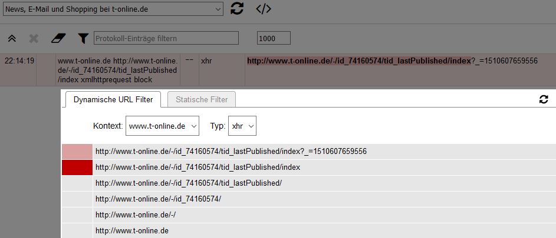Click the rule cell beside /-/id_74160574/ URL
The height and width of the screenshot is (238, 556).
(x=77, y=199)
